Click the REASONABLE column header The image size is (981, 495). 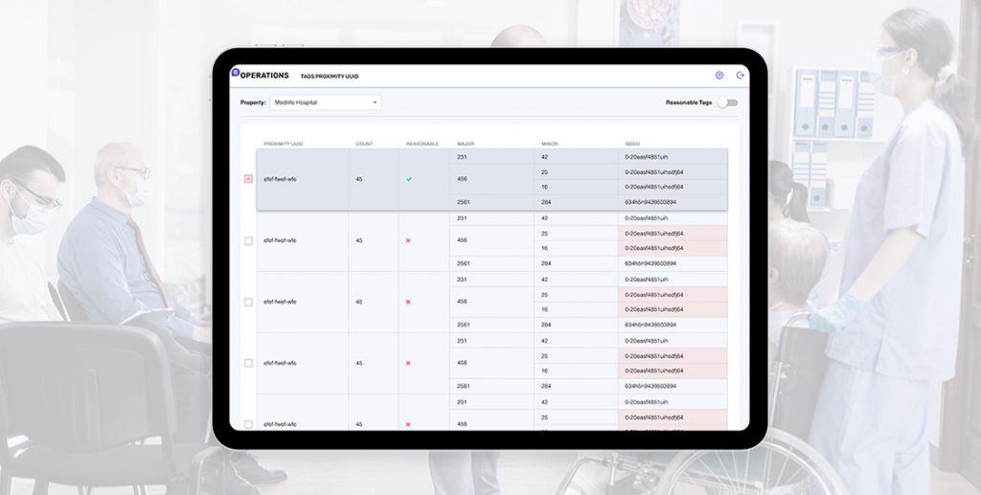[422, 144]
